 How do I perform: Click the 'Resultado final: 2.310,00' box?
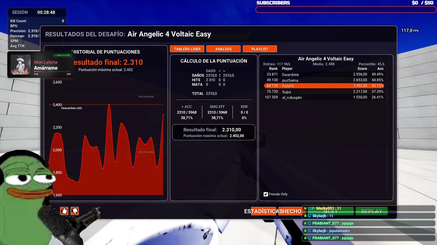click(214, 132)
